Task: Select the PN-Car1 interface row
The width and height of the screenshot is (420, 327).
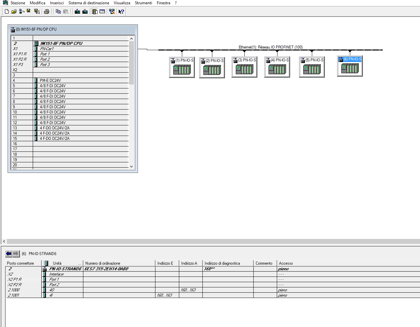Action: (70, 49)
